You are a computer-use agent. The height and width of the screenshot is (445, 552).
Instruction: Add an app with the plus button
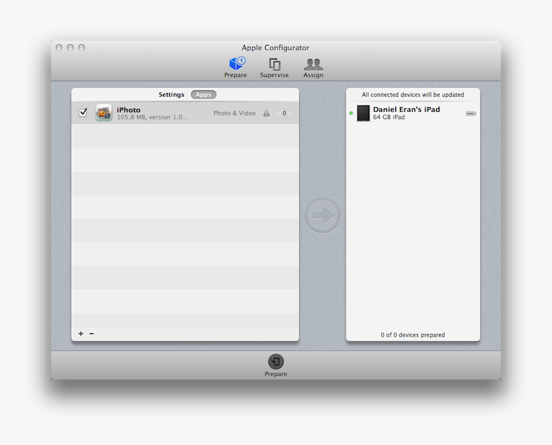(81, 333)
